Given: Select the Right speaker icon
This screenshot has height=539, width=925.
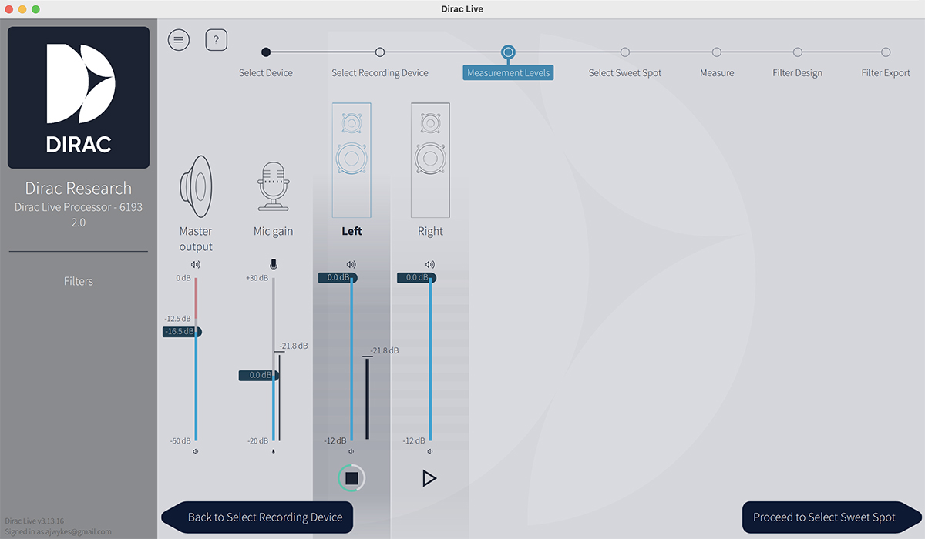Looking at the screenshot, I should pyautogui.click(x=430, y=160).
